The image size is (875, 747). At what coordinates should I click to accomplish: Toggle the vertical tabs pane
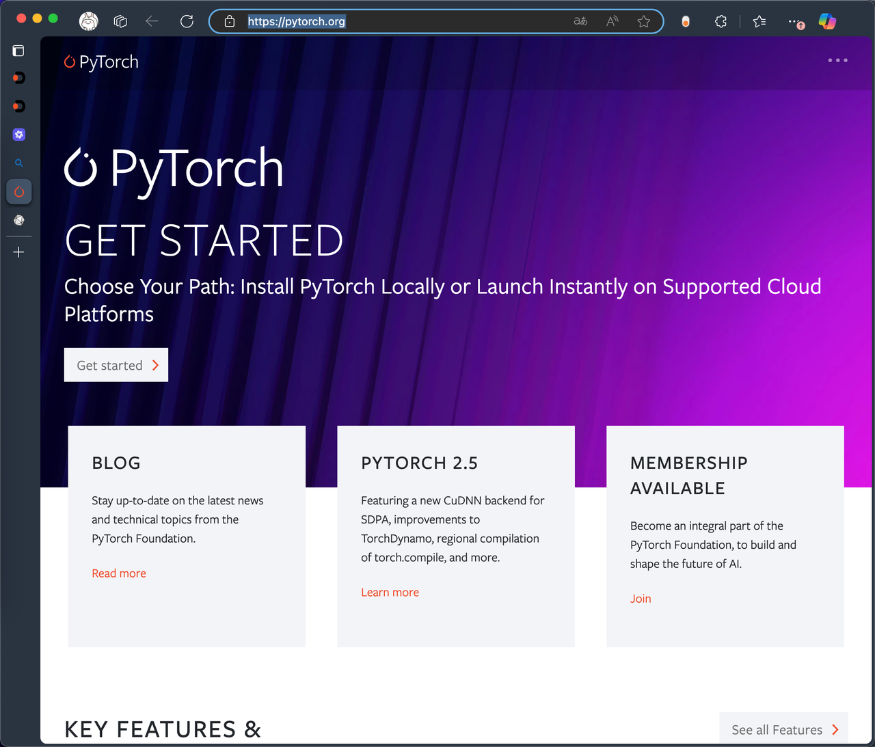click(x=18, y=51)
